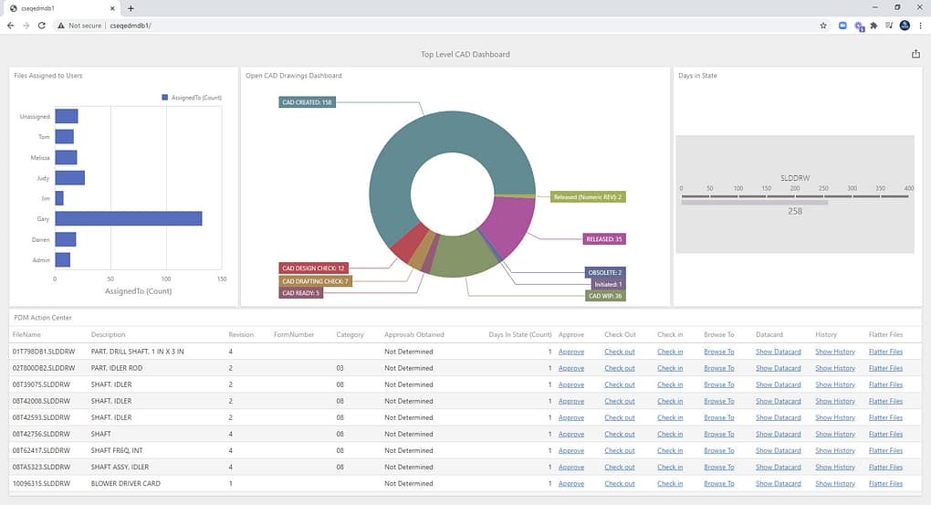
Task: Click the Not secure warning icon
Action: 60,26
